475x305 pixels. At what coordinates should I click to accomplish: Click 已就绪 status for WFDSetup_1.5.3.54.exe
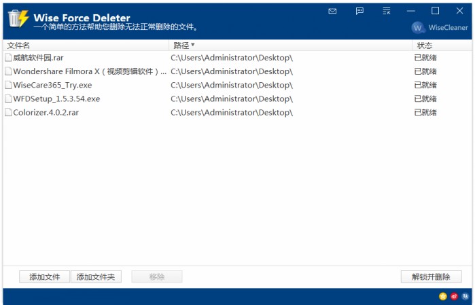[x=425, y=98]
